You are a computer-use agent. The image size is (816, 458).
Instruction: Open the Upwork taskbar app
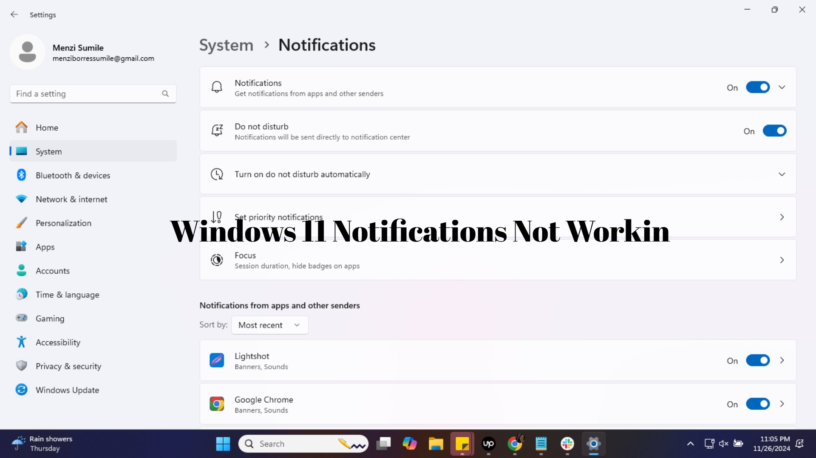tap(488, 443)
